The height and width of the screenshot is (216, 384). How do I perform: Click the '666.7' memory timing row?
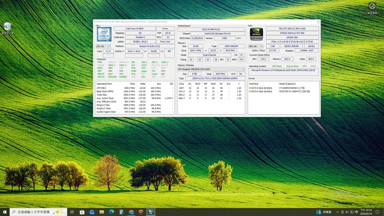pyautogui.click(x=211, y=98)
